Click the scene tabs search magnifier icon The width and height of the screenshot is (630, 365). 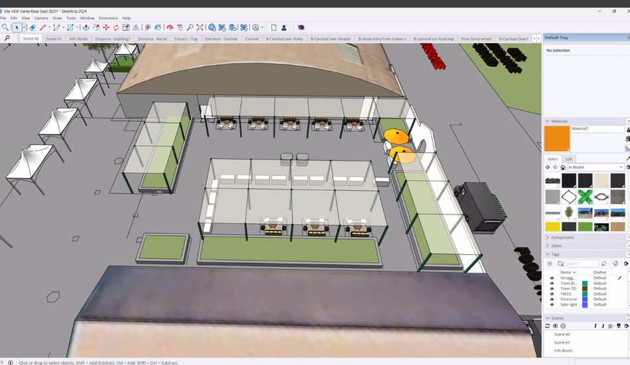point(7,38)
